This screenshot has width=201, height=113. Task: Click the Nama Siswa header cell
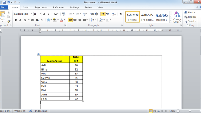click(55, 59)
